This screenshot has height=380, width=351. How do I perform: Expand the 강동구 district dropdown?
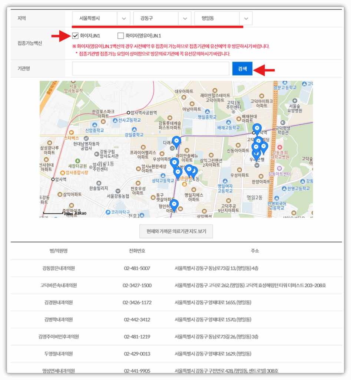[x=162, y=19]
